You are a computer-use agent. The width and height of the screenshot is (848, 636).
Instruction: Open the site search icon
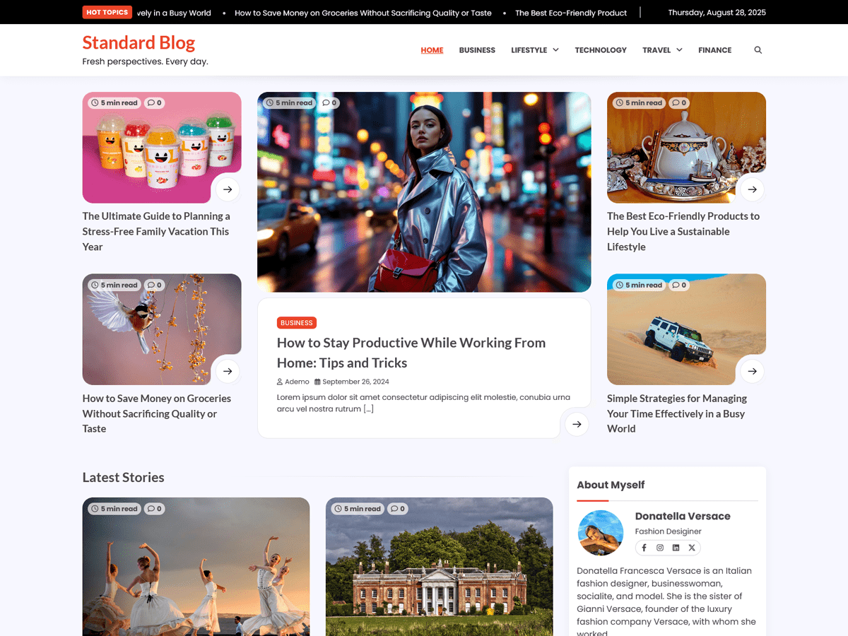[x=758, y=49]
